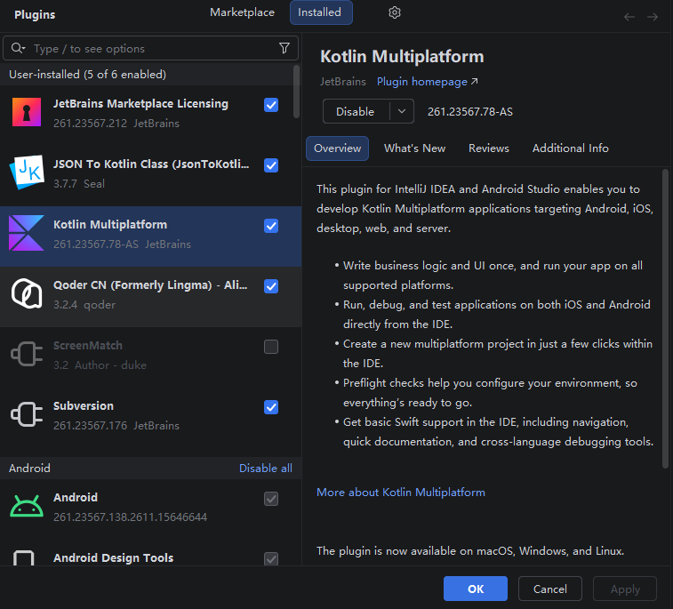Image resolution: width=673 pixels, height=609 pixels.
Task: Select JetBrains Marketplace Licensing plugin name
Action: tap(140, 104)
